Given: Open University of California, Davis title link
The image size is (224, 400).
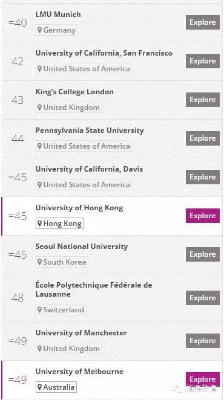Looking at the screenshot, I should pos(89,169).
